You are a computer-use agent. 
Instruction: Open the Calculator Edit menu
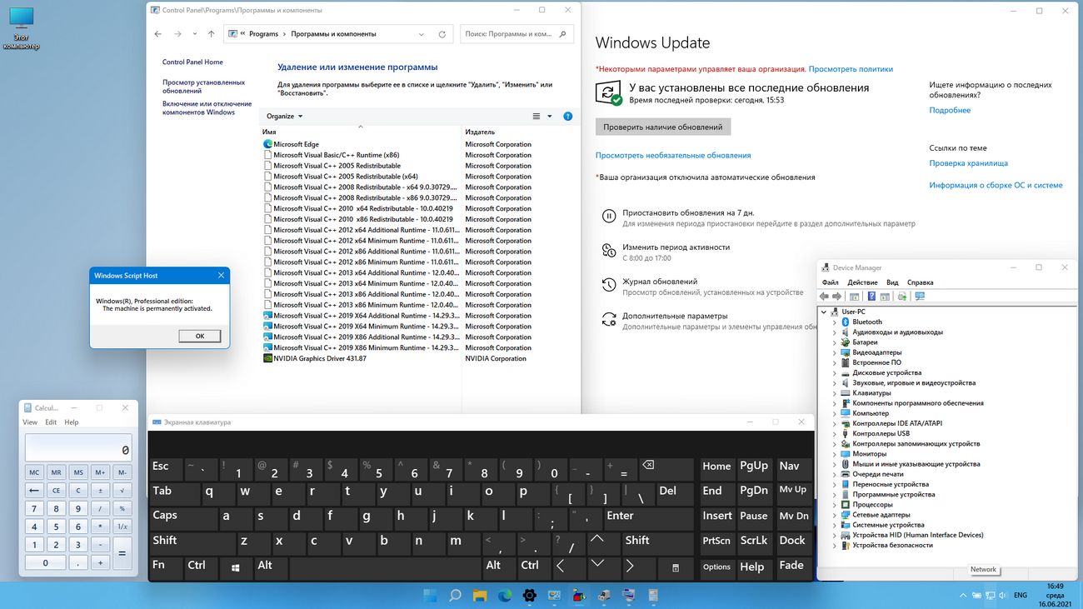coord(51,422)
